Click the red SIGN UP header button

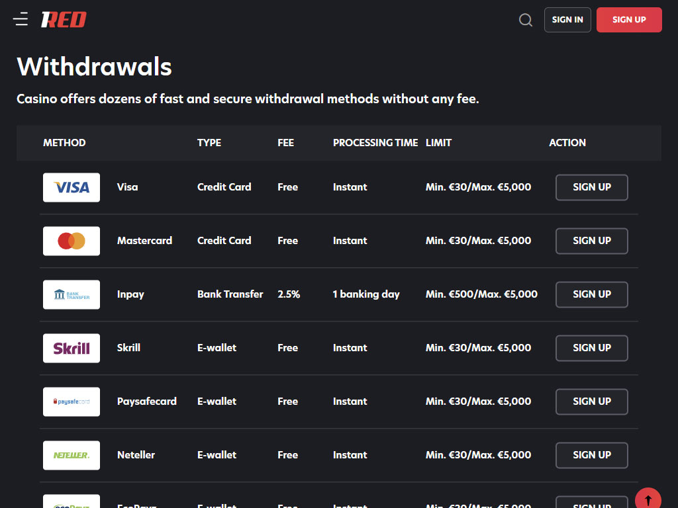tap(629, 20)
